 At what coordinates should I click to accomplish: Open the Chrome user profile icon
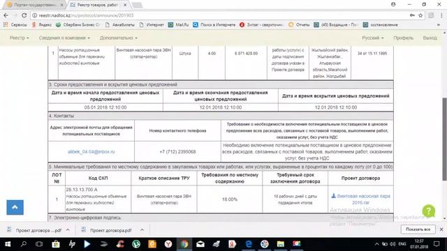pyautogui.click(x=393, y=4)
